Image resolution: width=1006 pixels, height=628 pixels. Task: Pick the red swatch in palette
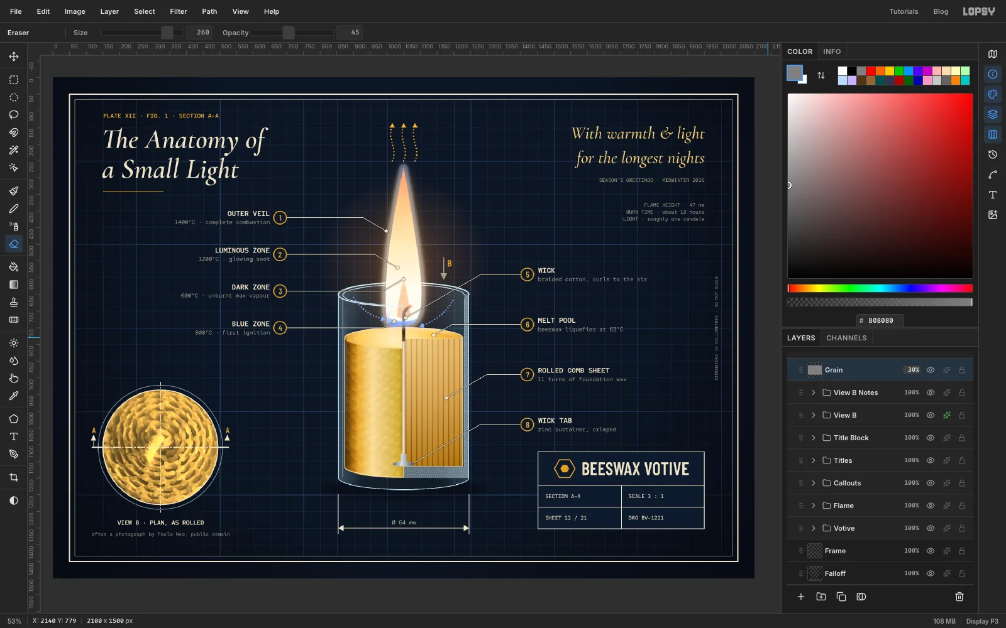871,71
